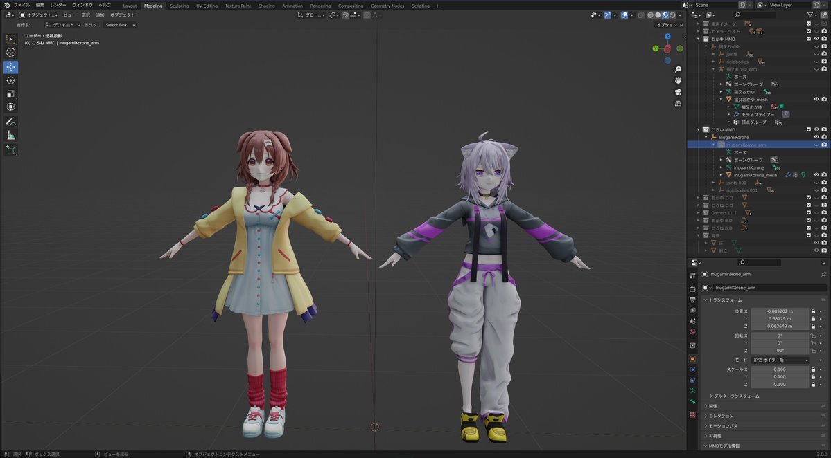Screen dimensions: 831x458
Task: Open the viewport 追加 menu
Action: coord(100,15)
